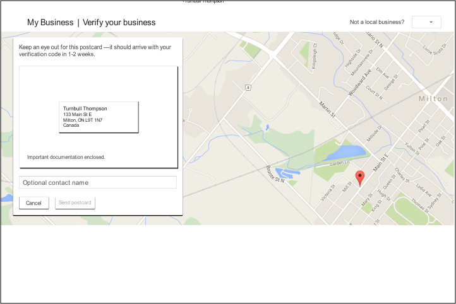Click the My Business header link
Screen dimensions: 456x304
51,22
